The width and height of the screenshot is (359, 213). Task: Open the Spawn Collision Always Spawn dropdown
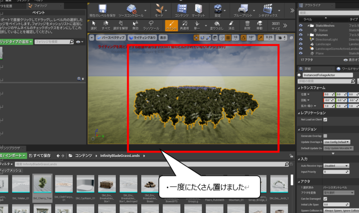pos(341,210)
